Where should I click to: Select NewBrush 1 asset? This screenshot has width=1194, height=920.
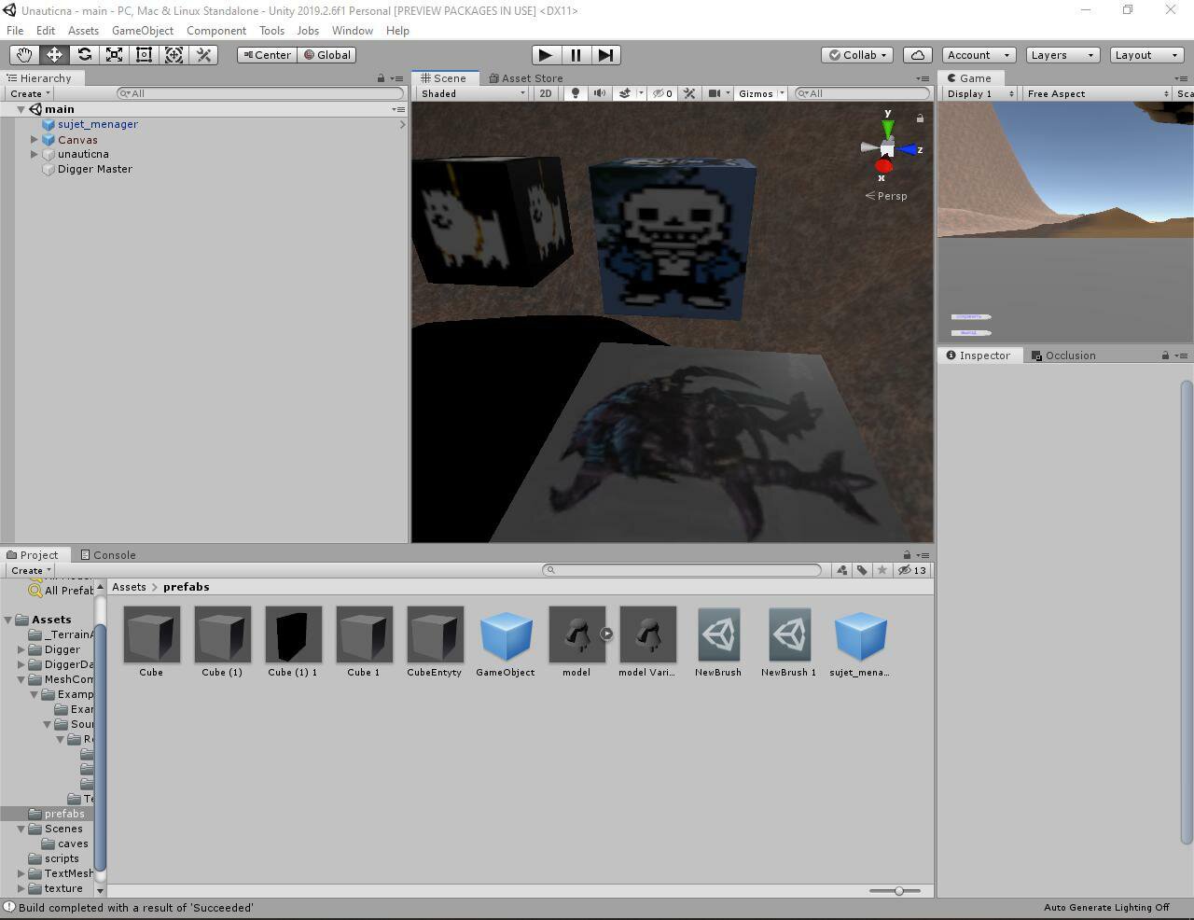tap(789, 634)
